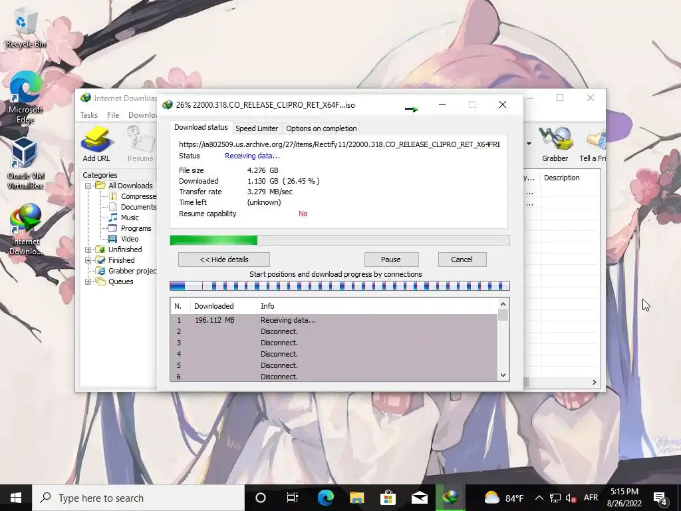Select the Grabber projects tree item
The width and height of the screenshot is (681, 511).
(x=126, y=271)
